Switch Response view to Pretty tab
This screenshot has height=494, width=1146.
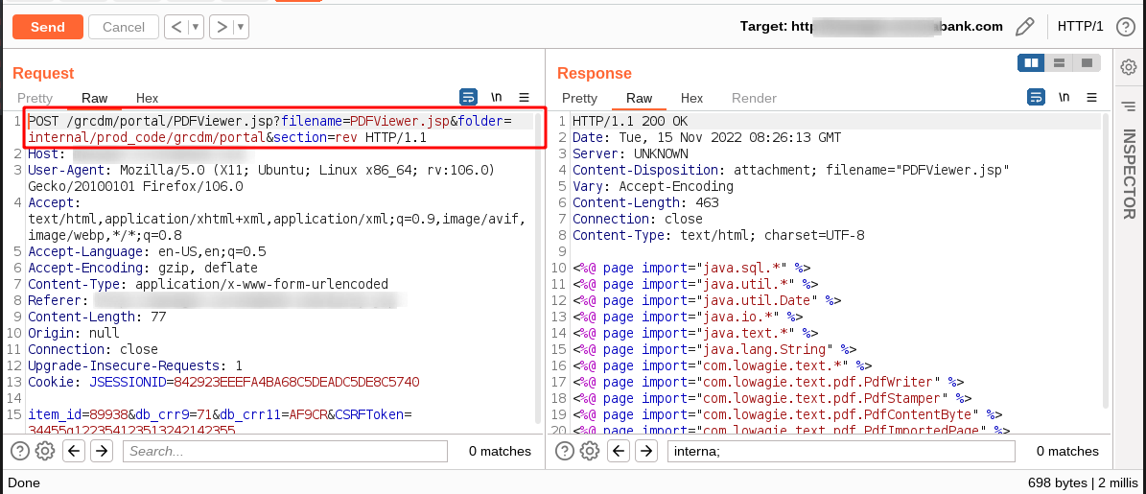coord(579,98)
